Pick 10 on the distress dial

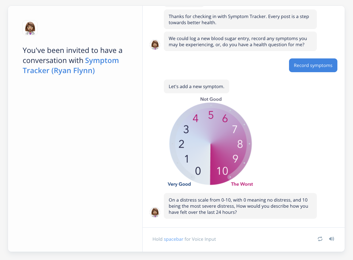[x=222, y=171]
